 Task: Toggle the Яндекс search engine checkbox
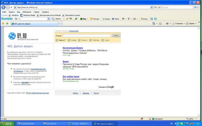(79, 40)
